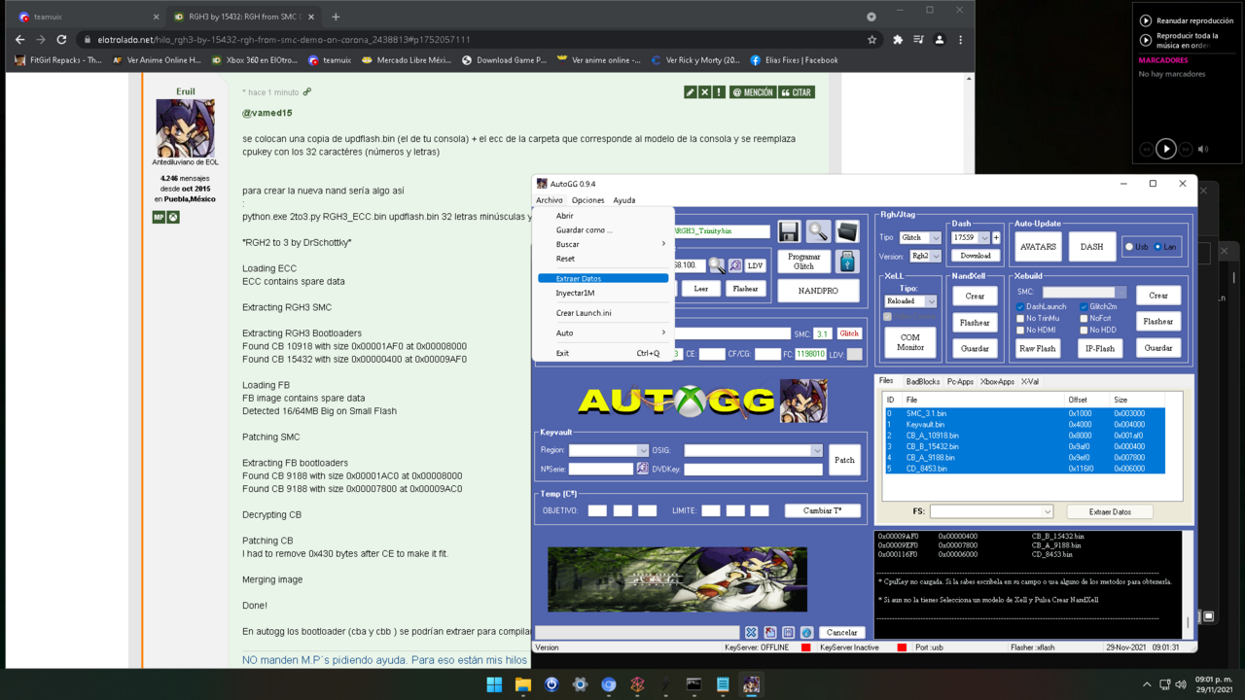Choose Abrir in Archivo menu
This screenshot has height=700, width=1245.
[x=603, y=216]
